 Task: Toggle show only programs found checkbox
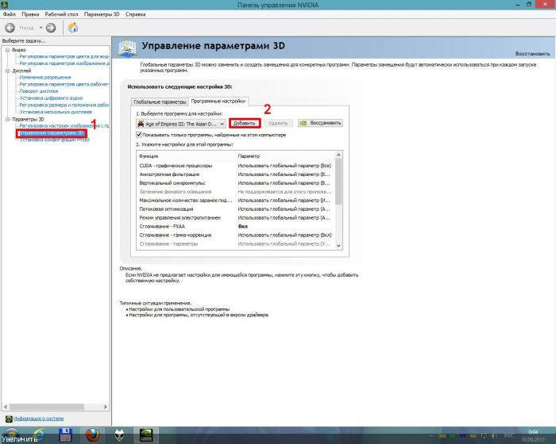click(x=139, y=135)
